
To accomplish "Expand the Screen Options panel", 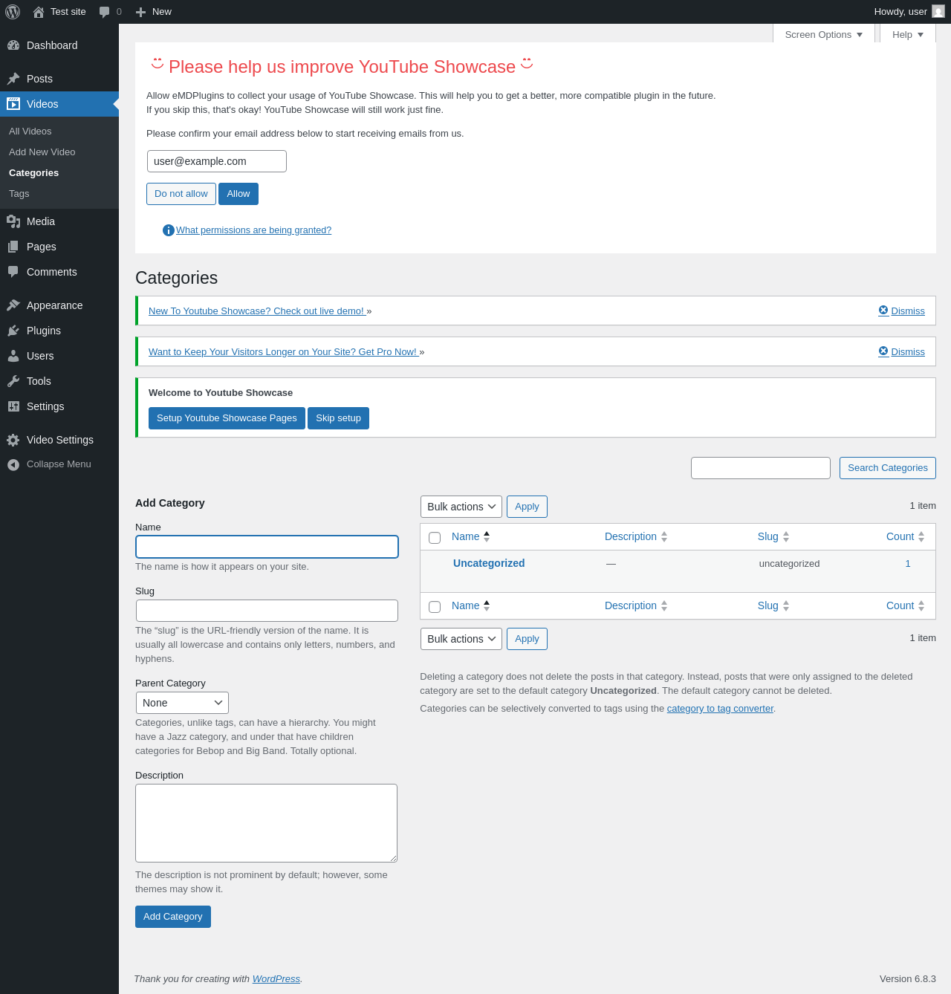I will 824,34.
